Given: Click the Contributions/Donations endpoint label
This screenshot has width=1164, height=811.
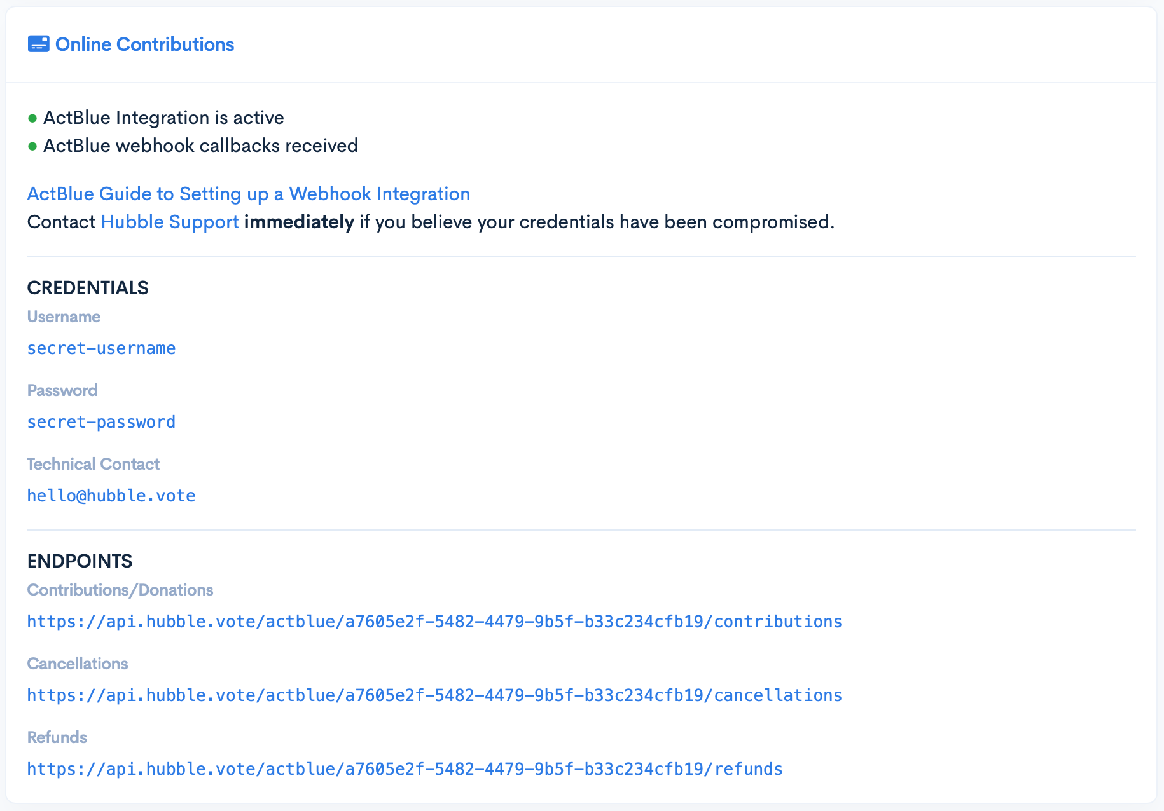Looking at the screenshot, I should click(x=120, y=590).
